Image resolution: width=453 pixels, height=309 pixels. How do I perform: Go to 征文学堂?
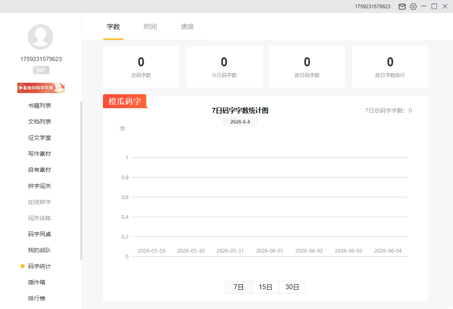(40, 138)
